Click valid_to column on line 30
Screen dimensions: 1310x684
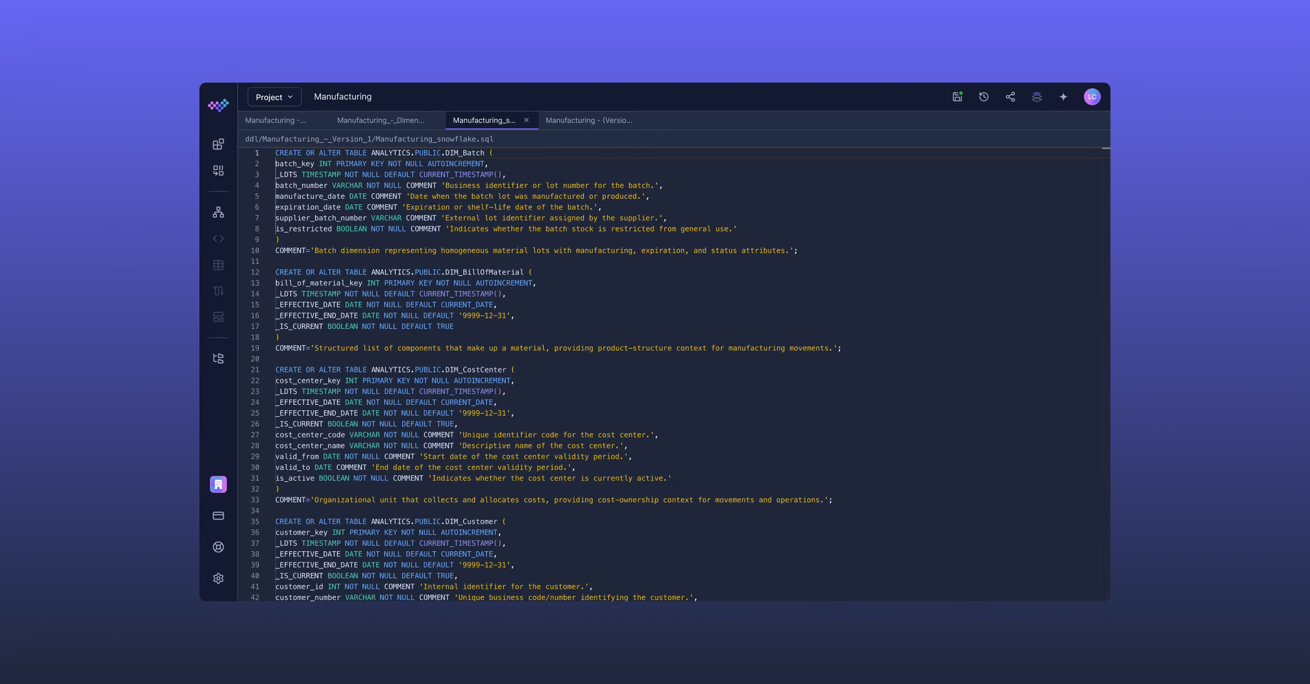click(x=293, y=468)
